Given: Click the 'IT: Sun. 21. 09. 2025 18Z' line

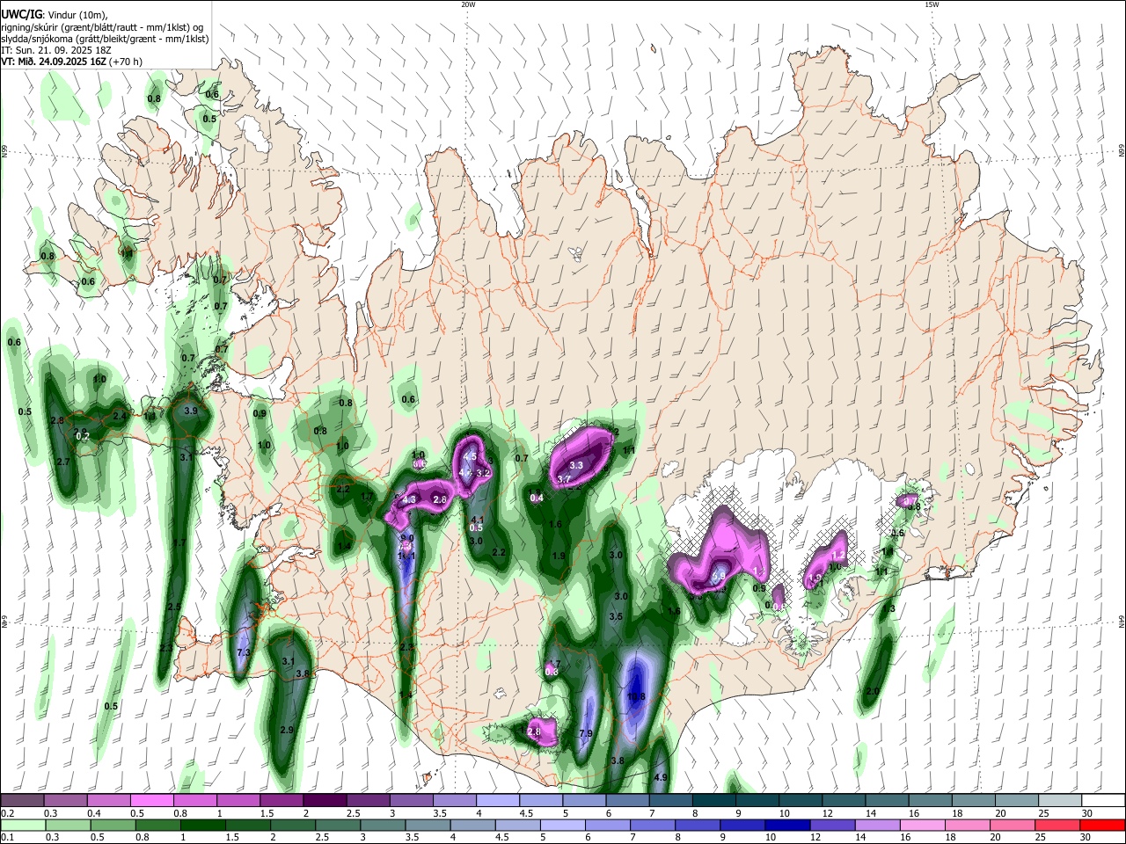Looking at the screenshot, I should [55, 50].
